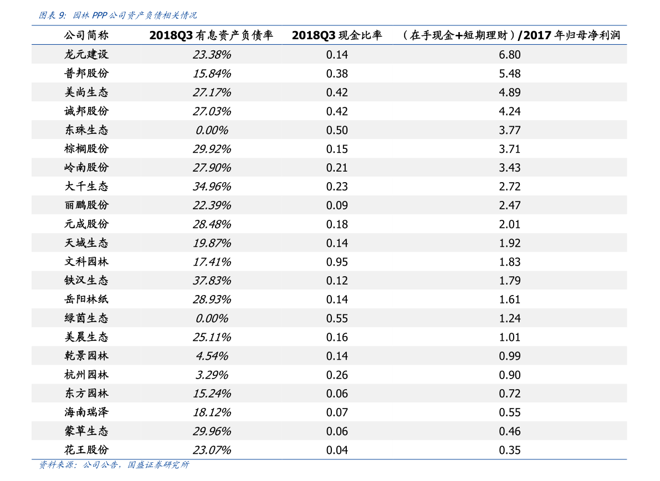The width and height of the screenshot is (660, 481).
Task: Select the value 27.17%
Action: pyautogui.click(x=212, y=92)
